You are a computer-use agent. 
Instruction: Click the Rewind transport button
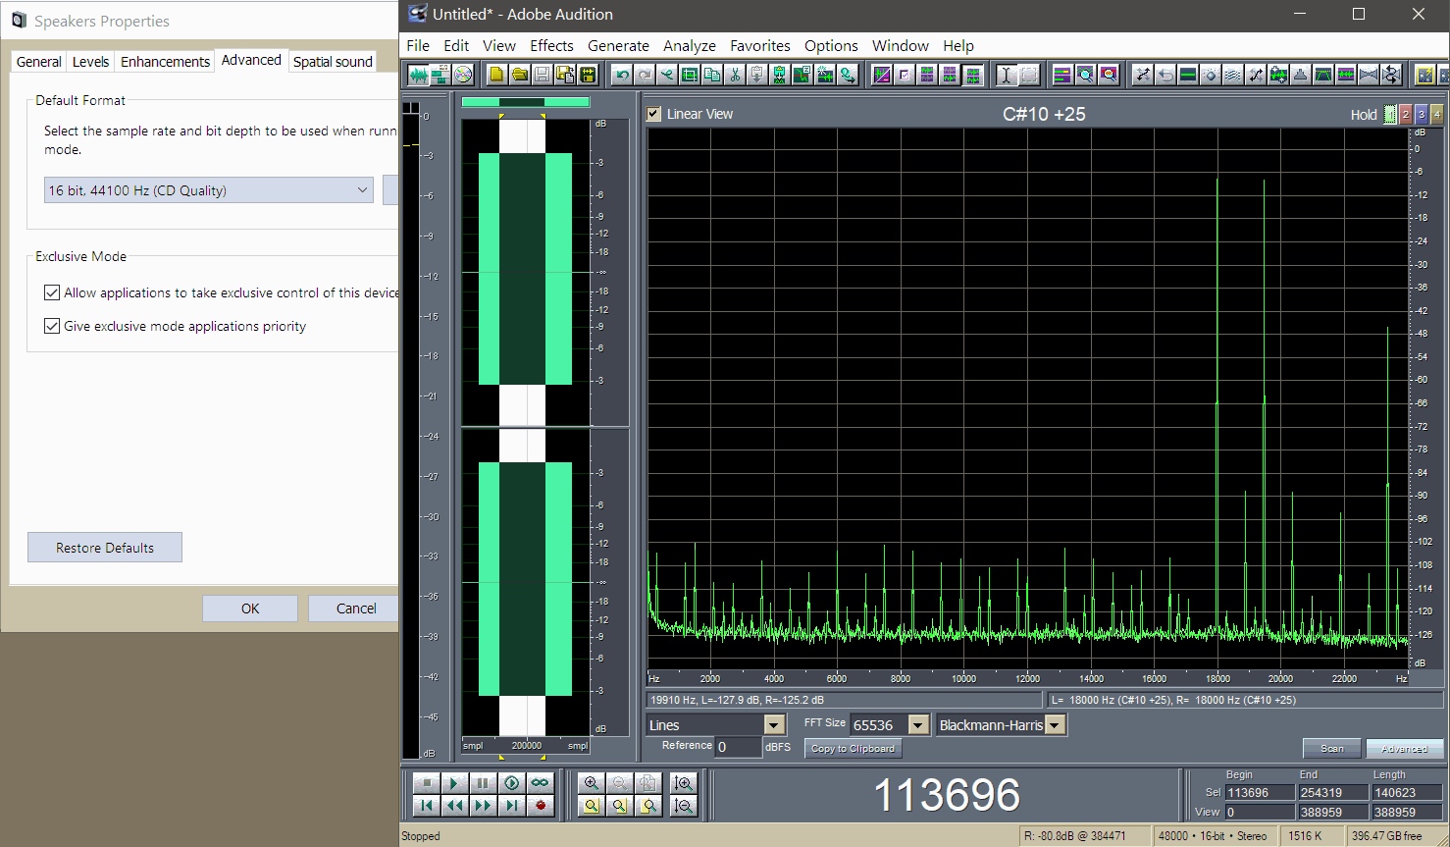click(455, 806)
